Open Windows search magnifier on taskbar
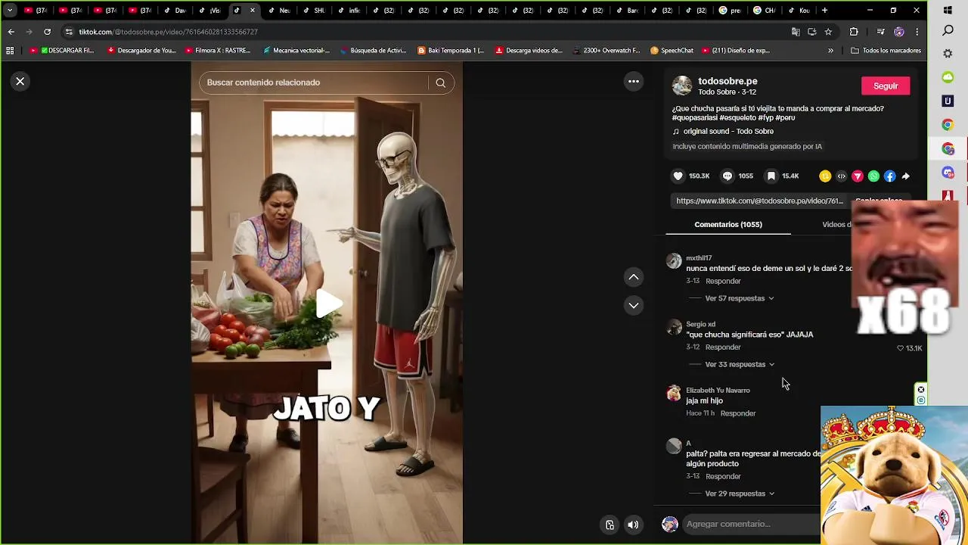The height and width of the screenshot is (545, 968). [x=948, y=31]
